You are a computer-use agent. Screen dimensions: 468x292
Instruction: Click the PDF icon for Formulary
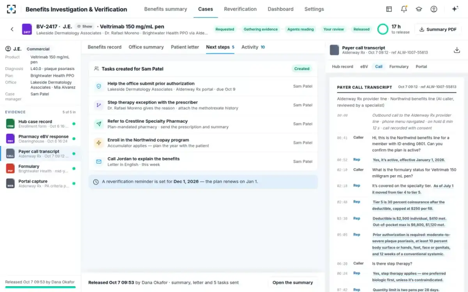(x=11, y=169)
